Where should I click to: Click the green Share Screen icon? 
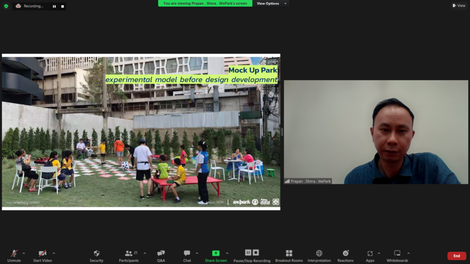coord(216,253)
